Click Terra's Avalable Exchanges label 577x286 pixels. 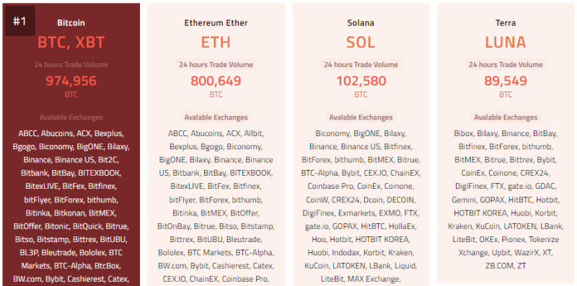[506, 117]
